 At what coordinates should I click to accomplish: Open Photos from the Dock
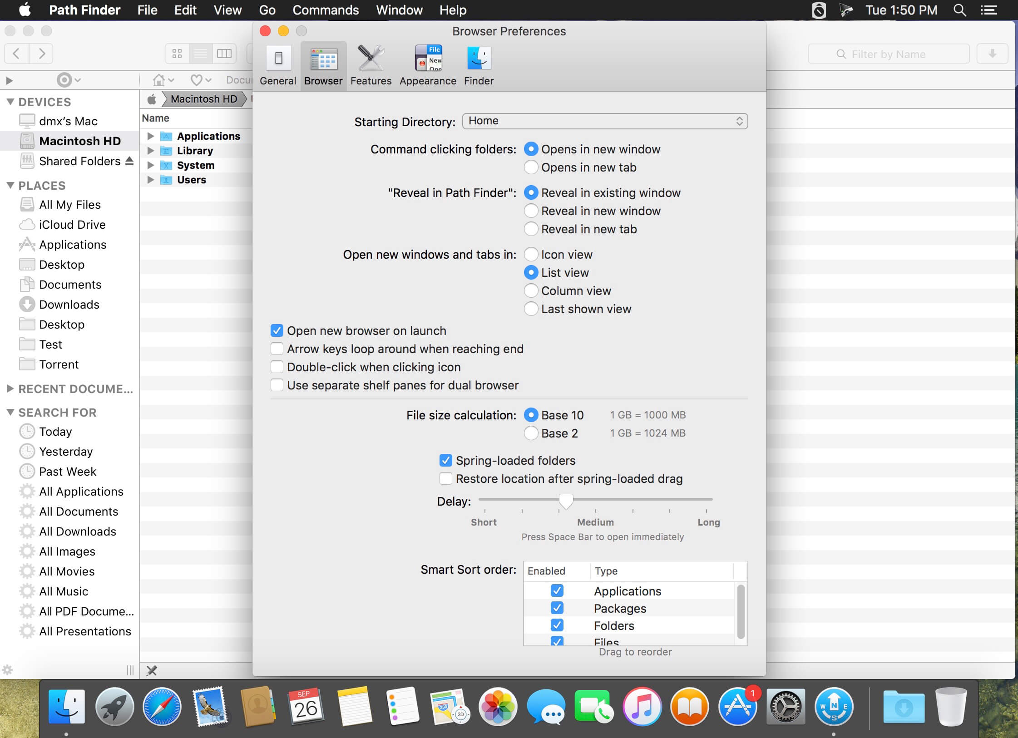pos(498,707)
